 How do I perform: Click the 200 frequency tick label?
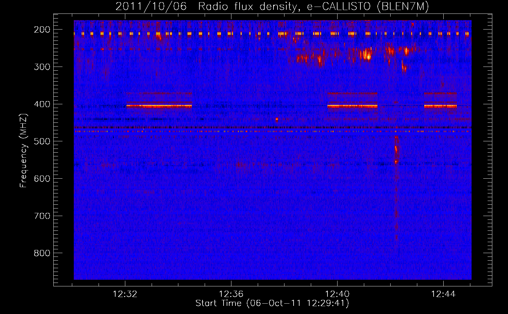42,30
